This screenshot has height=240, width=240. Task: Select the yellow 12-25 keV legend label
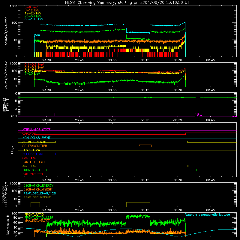click(33, 13)
